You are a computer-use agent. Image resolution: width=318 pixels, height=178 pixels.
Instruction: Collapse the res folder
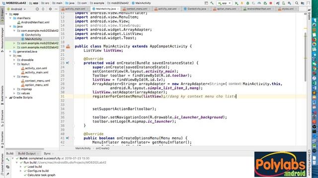pyautogui.click(x=10, y=56)
